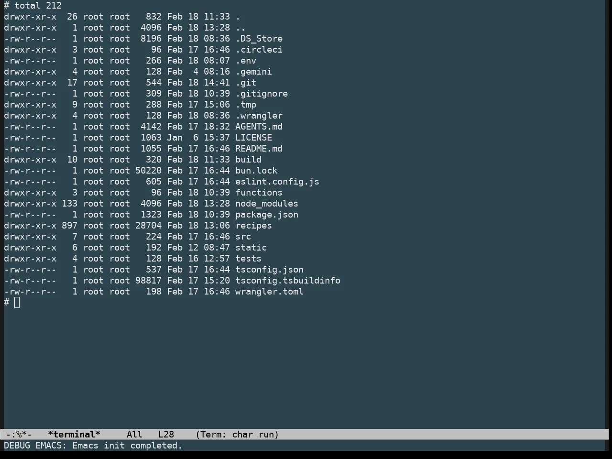The width and height of the screenshot is (612, 459).
Task: Click the (Term: char run) mode indicator
Action: point(237,434)
